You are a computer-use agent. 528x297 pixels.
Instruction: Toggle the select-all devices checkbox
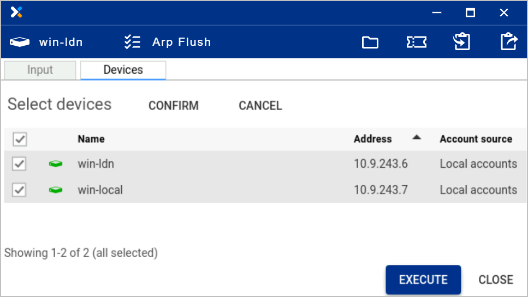[20, 140]
